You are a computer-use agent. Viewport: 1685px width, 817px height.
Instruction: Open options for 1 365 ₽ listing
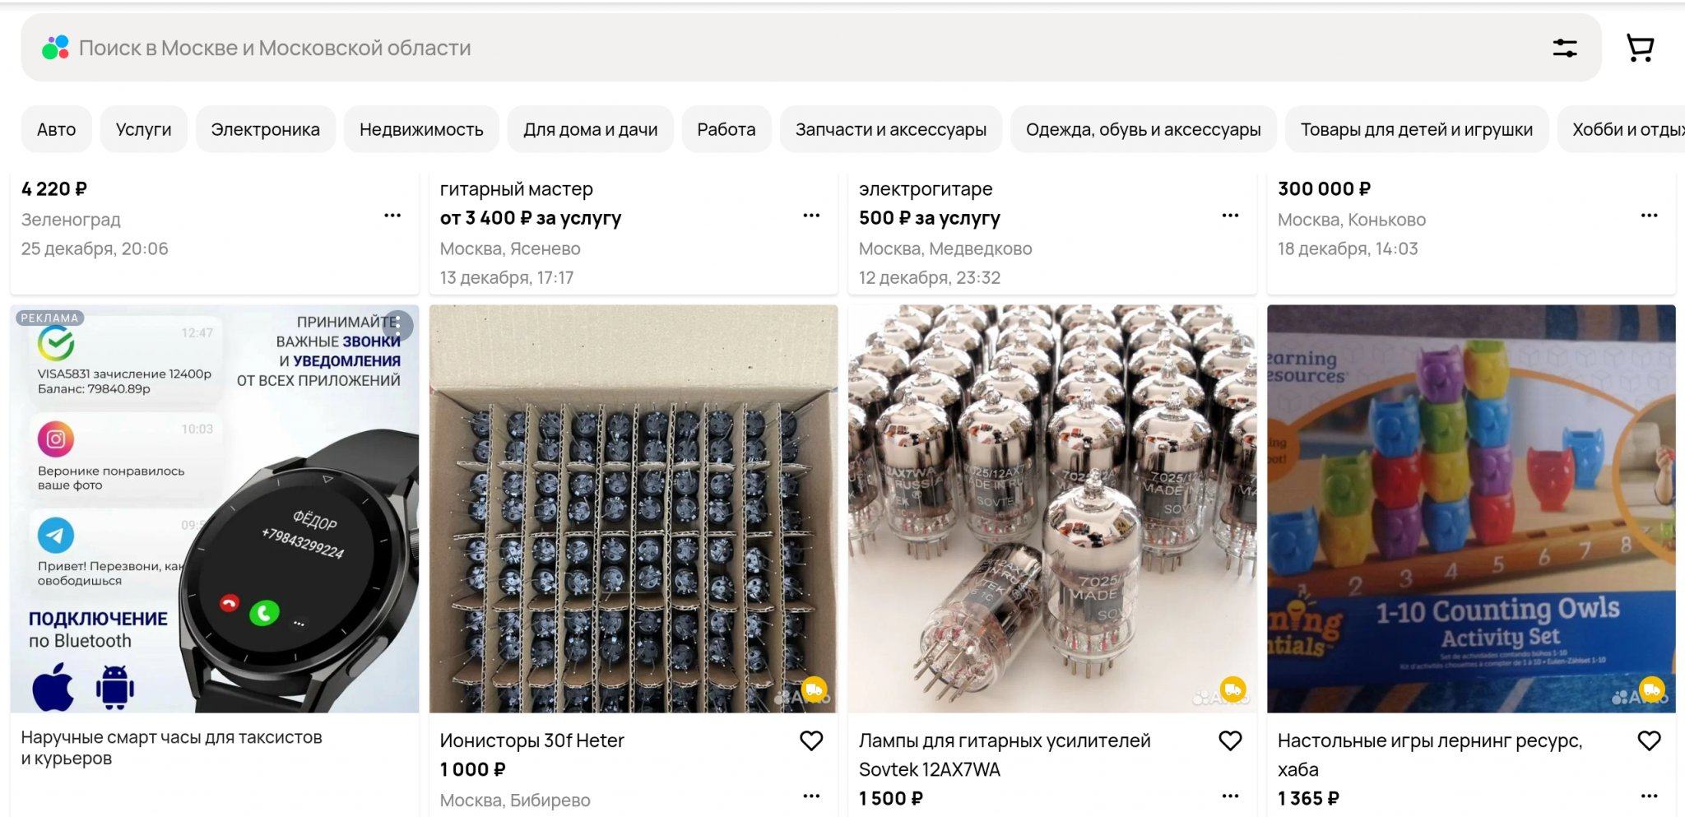click(1649, 796)
